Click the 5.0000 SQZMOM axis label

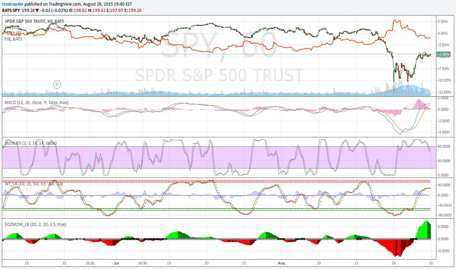click(443, 227)
